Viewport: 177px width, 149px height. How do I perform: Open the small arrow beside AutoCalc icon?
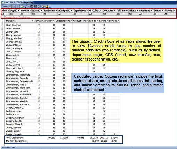click(29, 7)
